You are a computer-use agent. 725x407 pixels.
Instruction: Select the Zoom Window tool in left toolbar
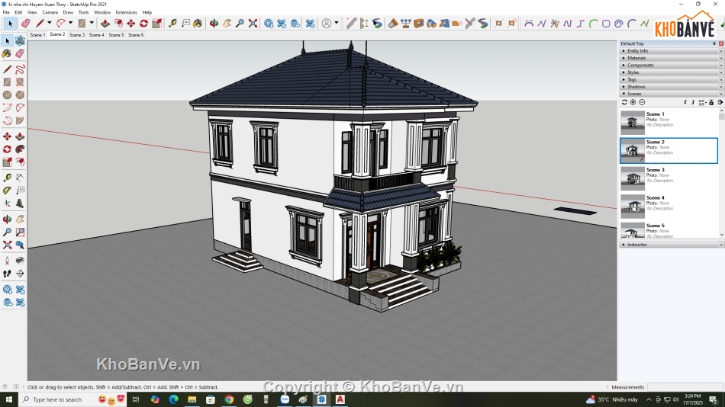click(20, 232)
